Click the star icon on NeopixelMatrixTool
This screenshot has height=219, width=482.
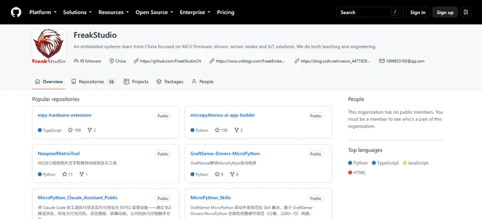(x=64, y=174)
